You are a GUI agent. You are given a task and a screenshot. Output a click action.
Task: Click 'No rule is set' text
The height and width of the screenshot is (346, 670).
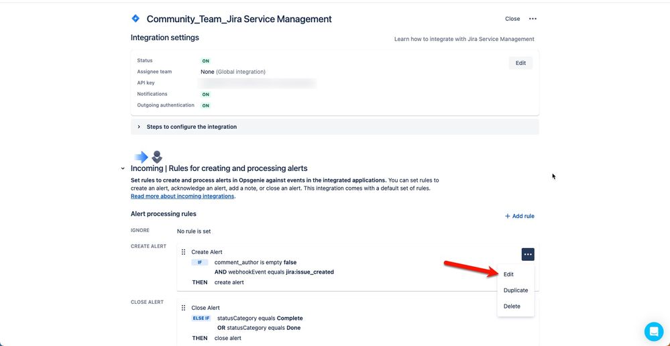tap(194, 231)
